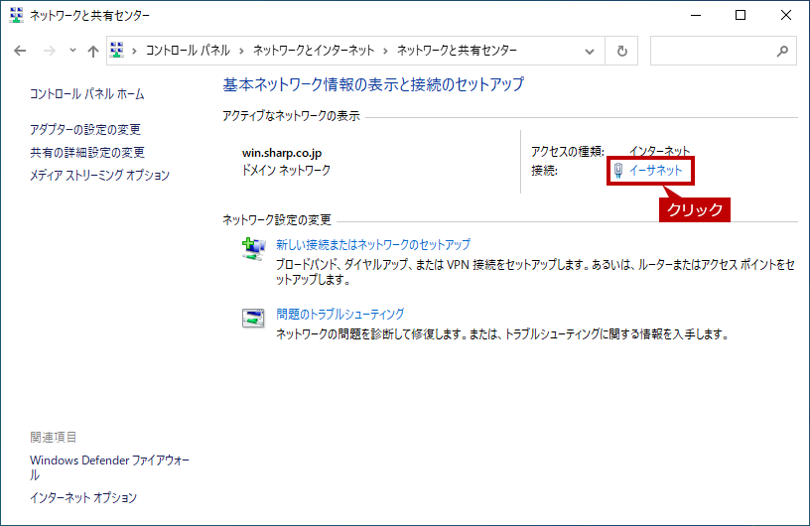The image size is (810, 526).
Task: Click the インターネット access type value
Action: (659, 152)
